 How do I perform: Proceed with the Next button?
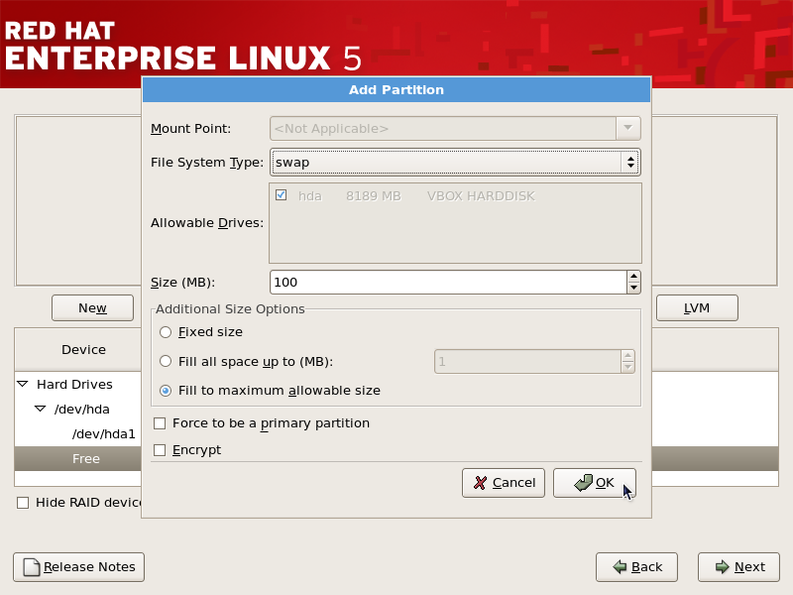738,567
